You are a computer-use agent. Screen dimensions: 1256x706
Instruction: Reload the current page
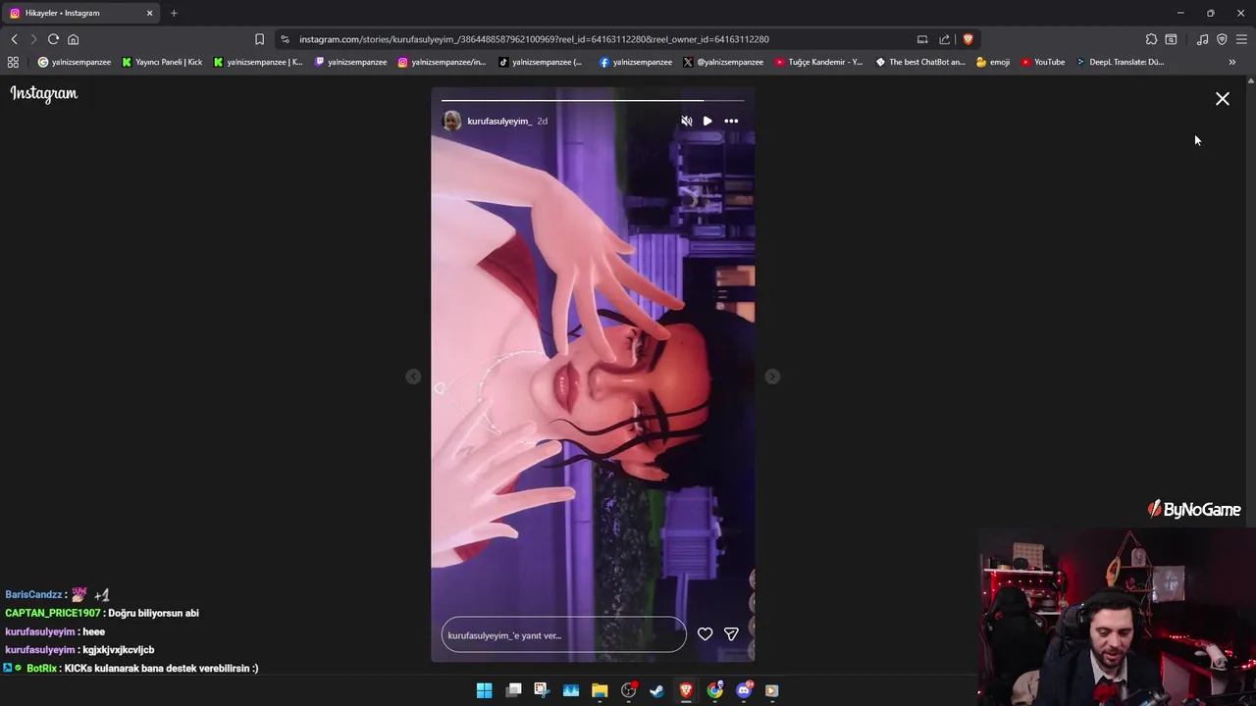click(x=53, y=39)
